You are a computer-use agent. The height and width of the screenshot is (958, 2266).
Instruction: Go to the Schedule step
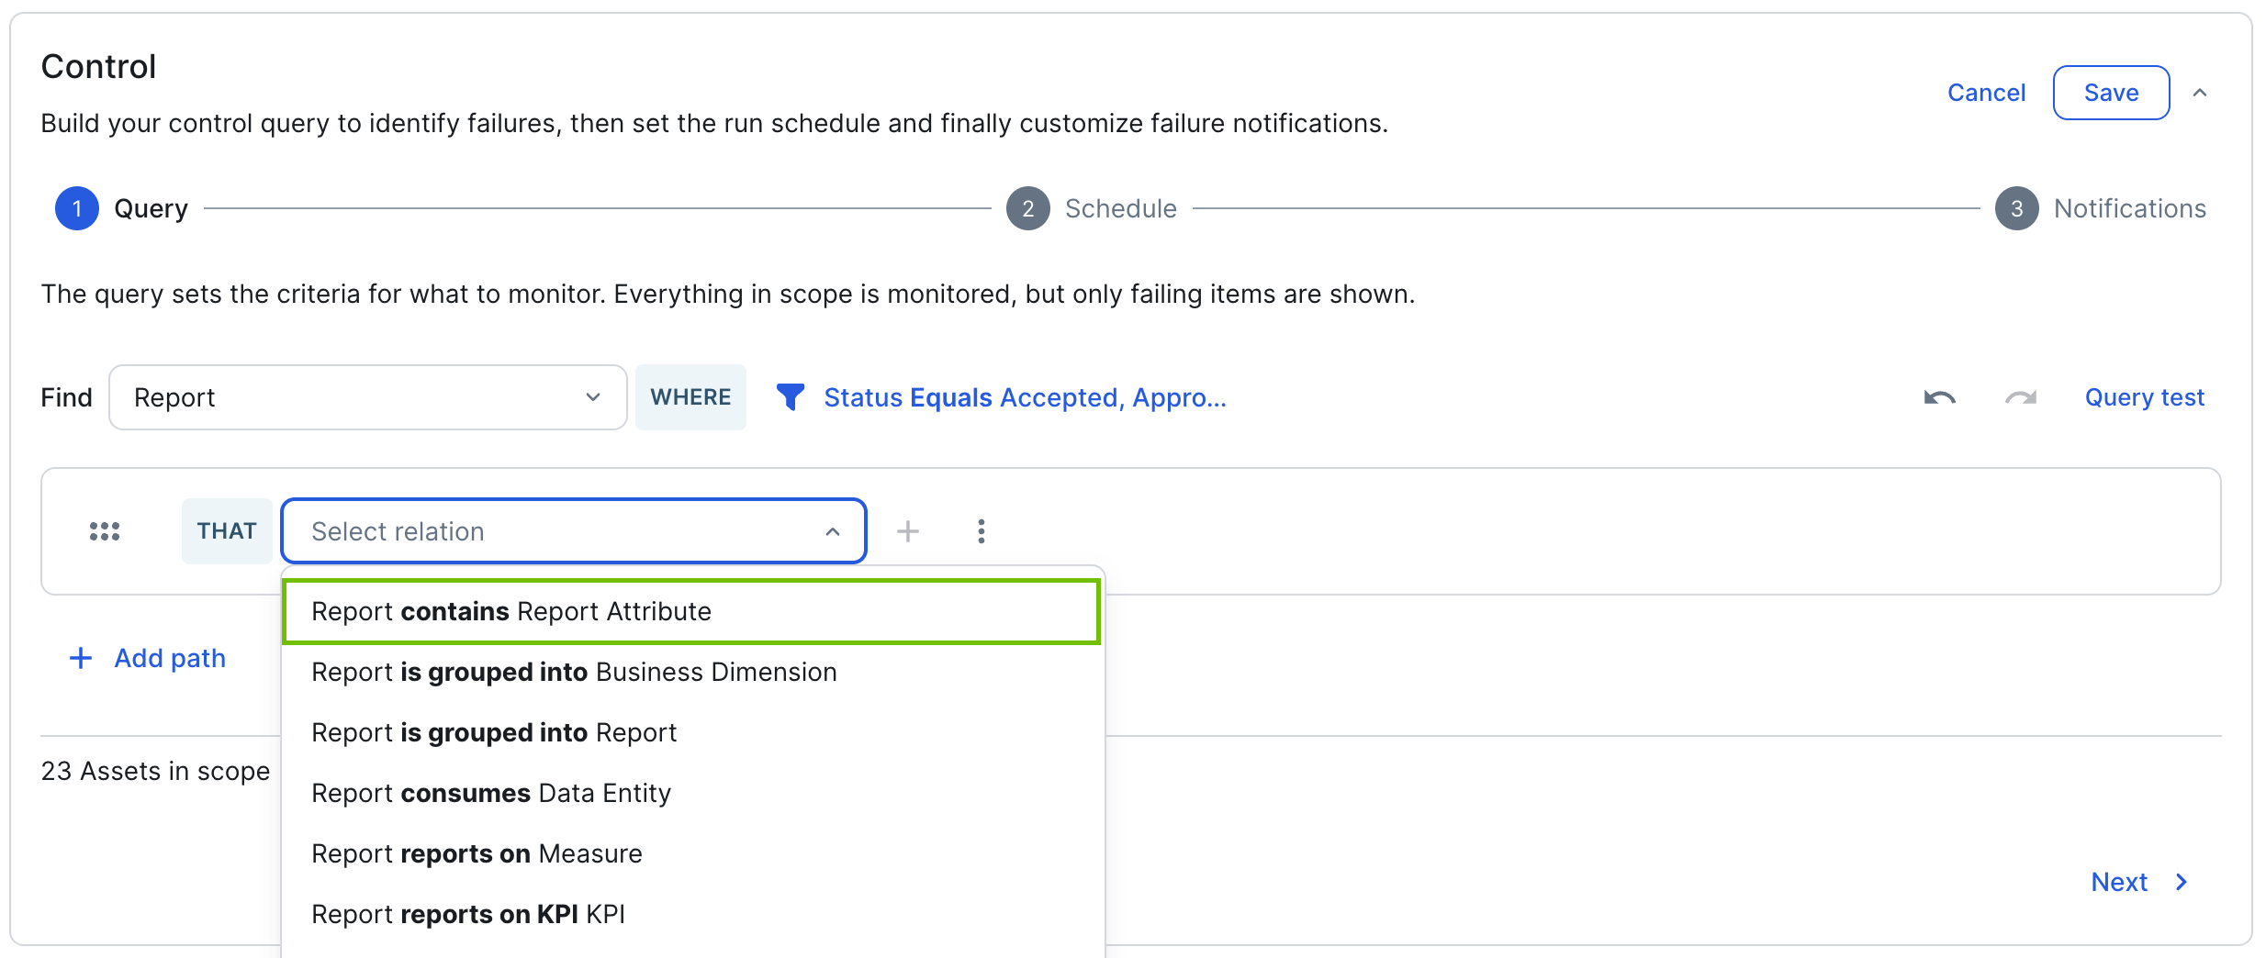(1092, 208)
